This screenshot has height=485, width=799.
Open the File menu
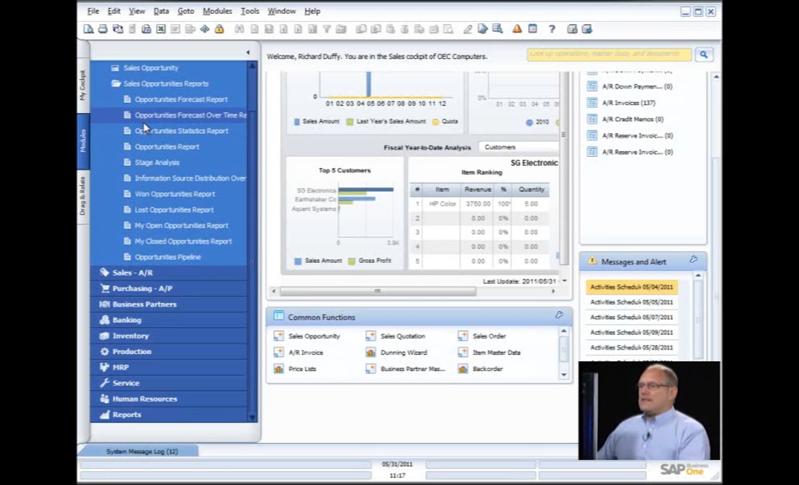[93, 11]
